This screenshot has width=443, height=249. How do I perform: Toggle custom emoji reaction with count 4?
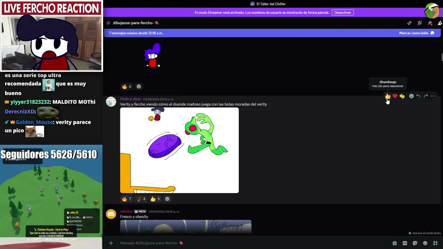point(141,199)
